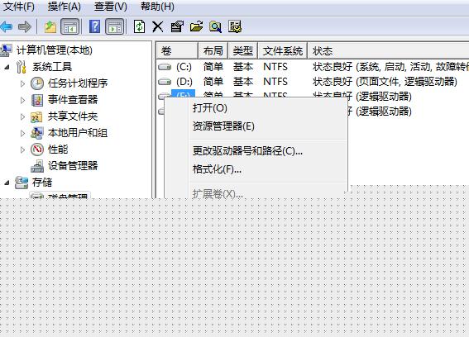The width and height of the screenshot is (469, 337).
Task: Expand the 共享文件夹 node
Action: point(22,116)
